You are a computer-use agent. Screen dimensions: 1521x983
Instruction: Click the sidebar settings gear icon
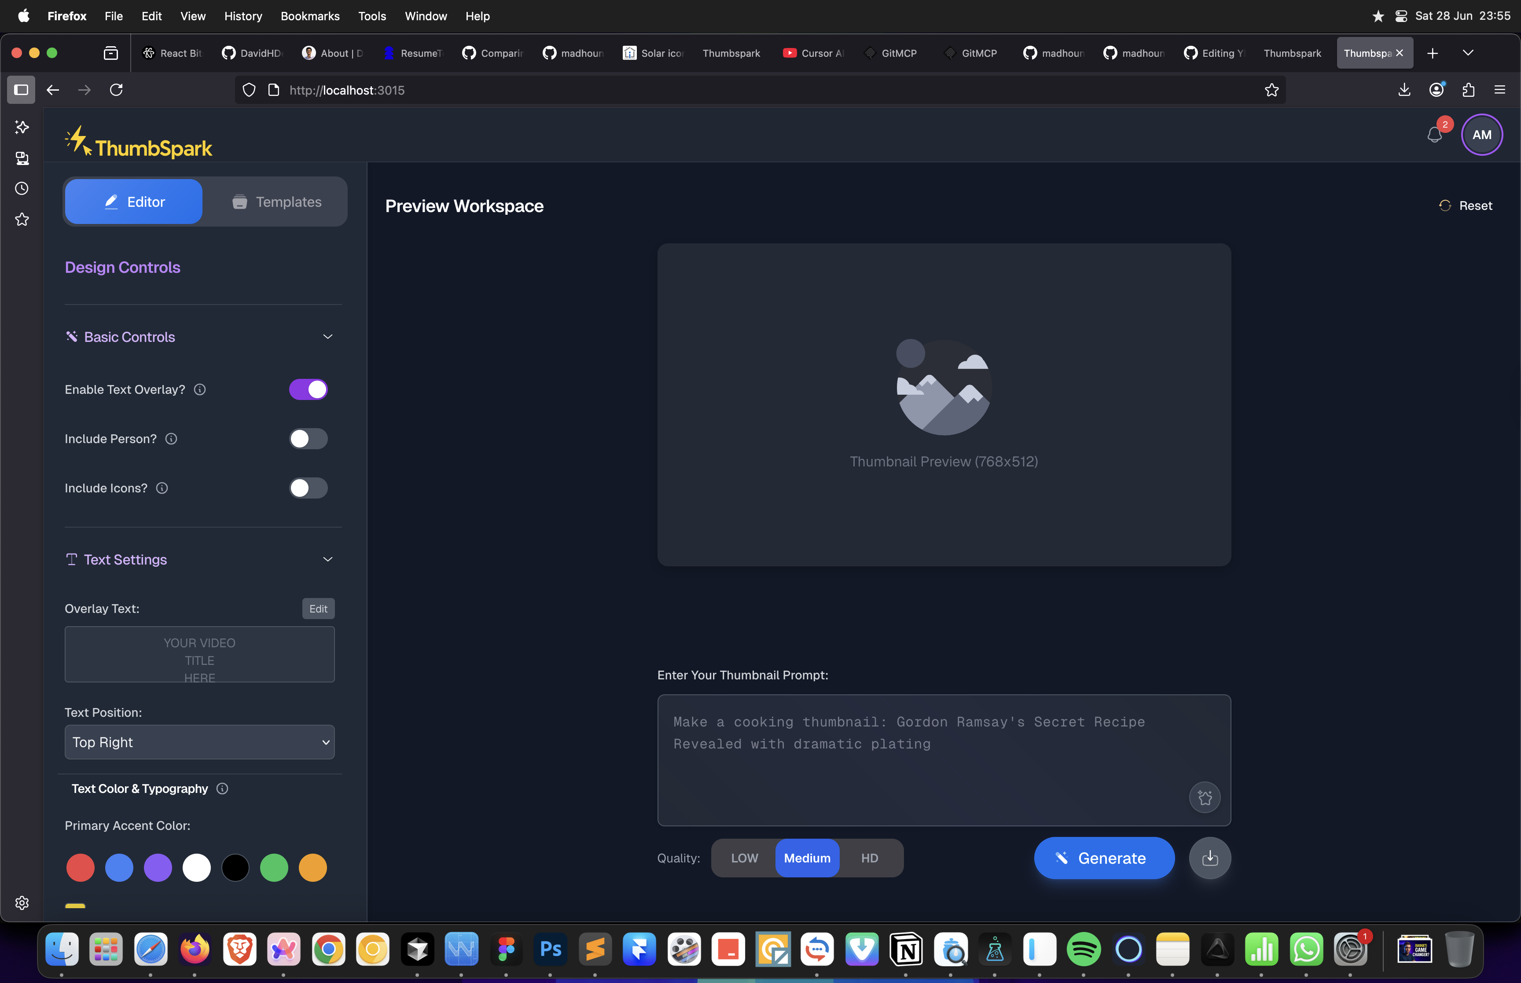click(22, 902)
